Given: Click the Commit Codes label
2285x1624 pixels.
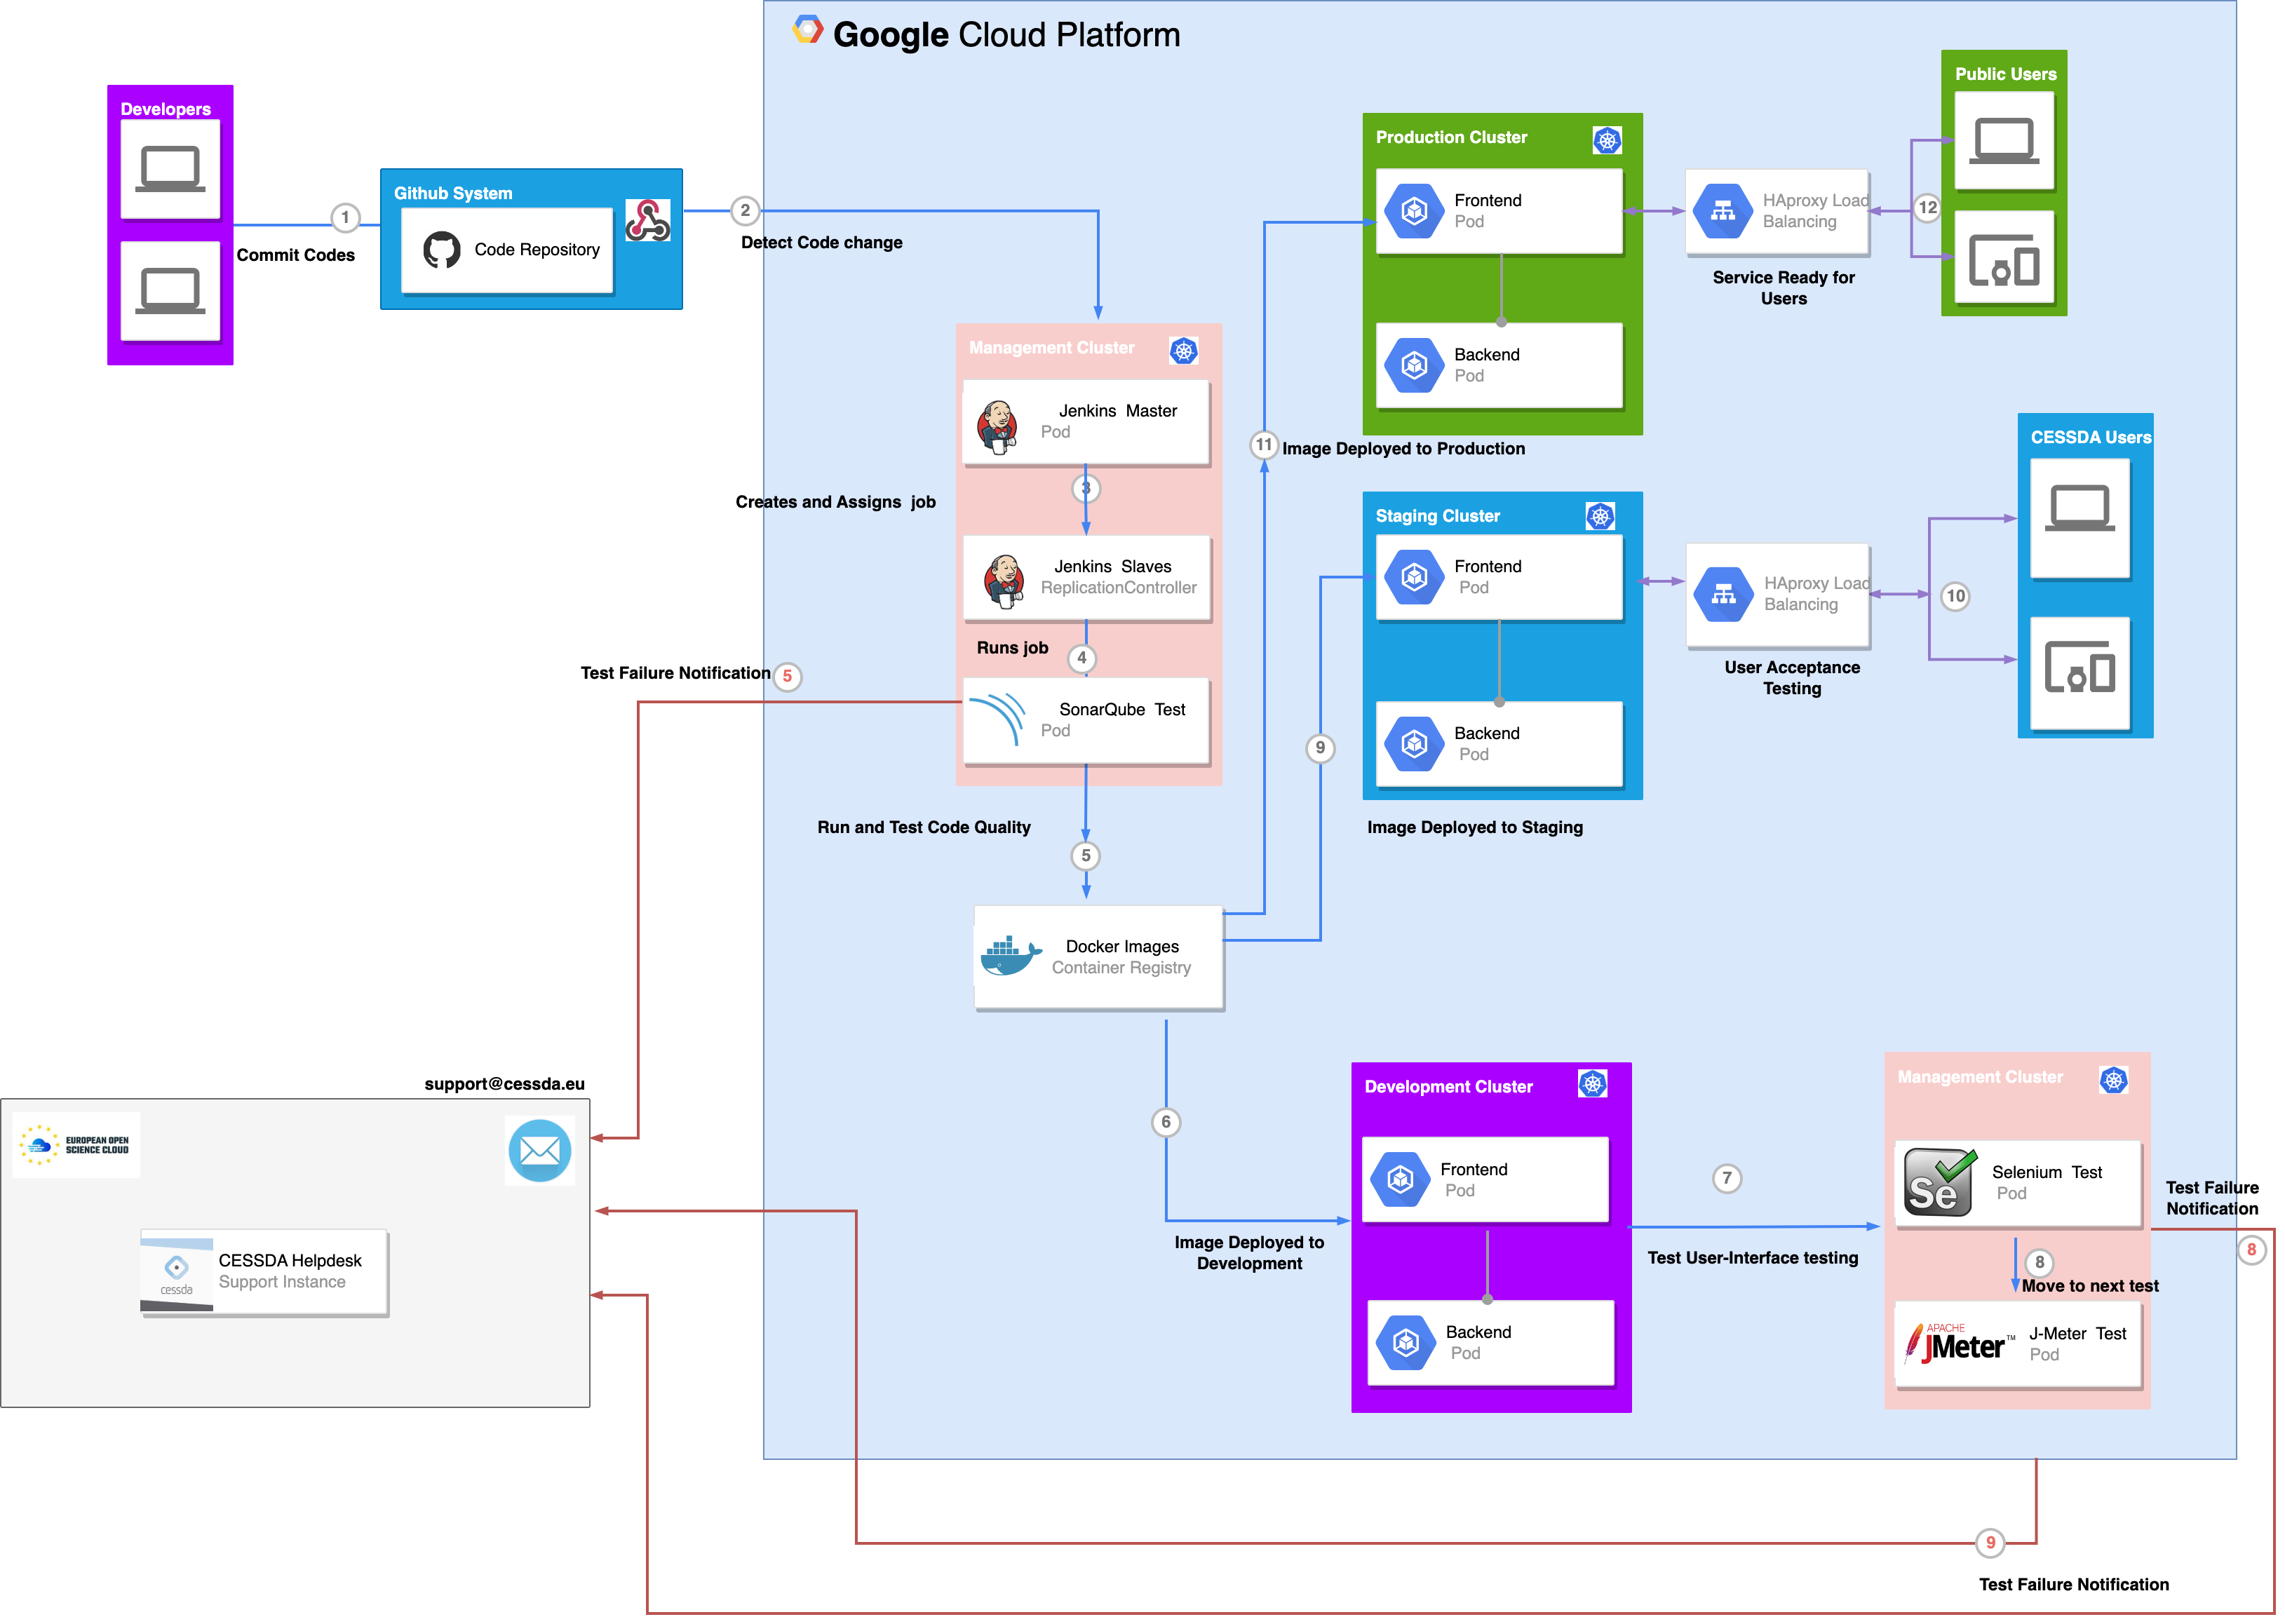Looking at the screenshot, I should [296, 255].
